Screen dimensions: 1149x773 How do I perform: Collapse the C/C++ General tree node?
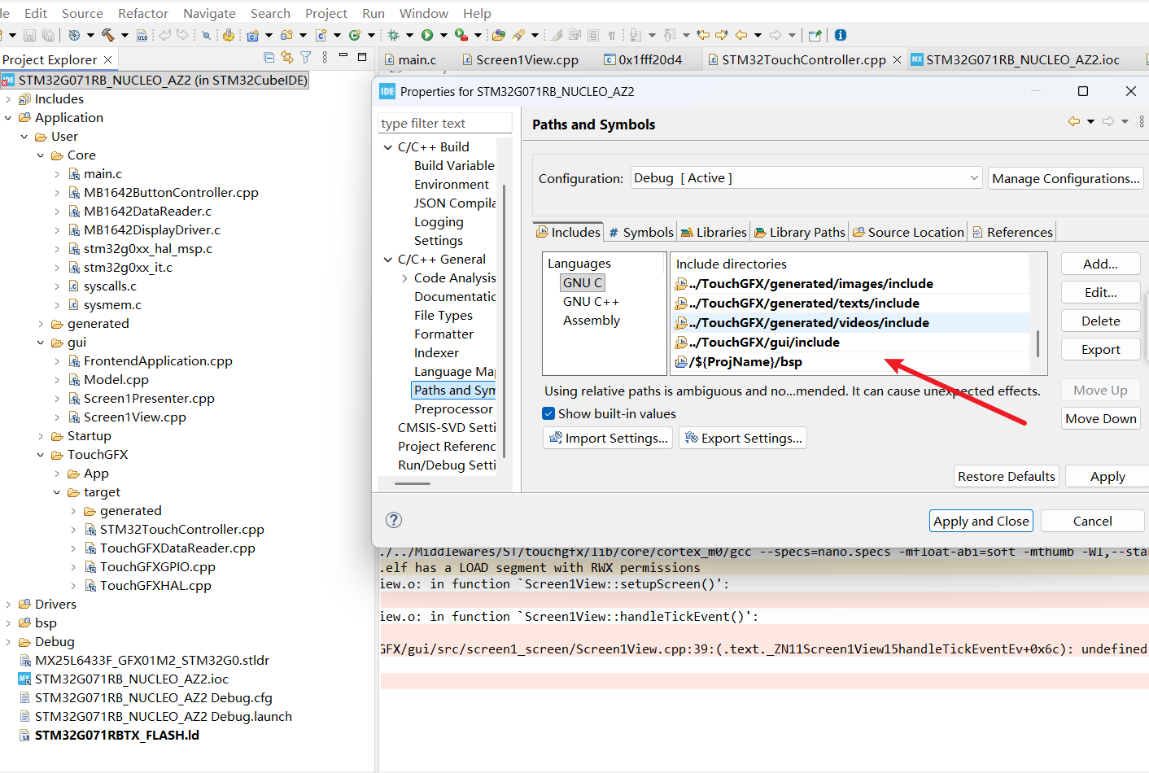tap(388, 260)
